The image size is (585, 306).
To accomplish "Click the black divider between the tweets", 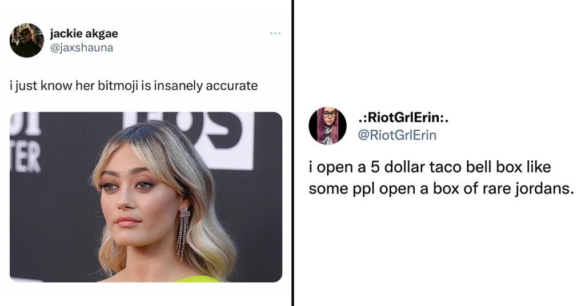I will [x=292, y=153].
